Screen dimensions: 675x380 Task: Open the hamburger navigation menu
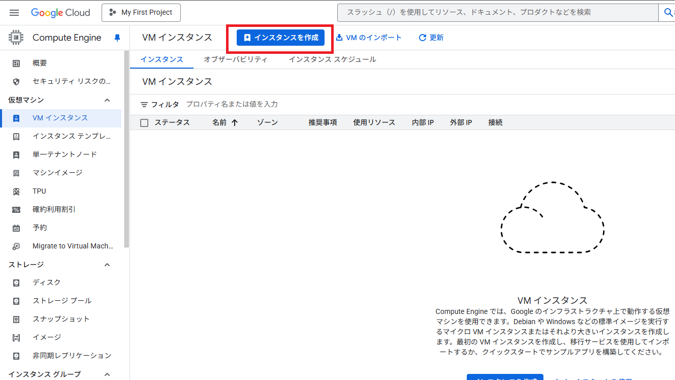14,12
